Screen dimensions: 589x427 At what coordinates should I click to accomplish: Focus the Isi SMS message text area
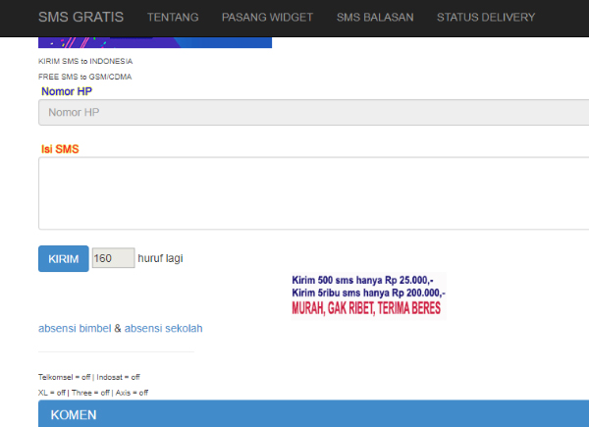tap(314, 193)
